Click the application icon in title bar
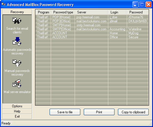153x127 pixels. tap(4, 4)
